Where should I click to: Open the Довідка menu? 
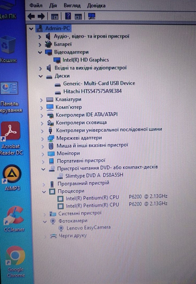pyautogui.click(x=96, y=6)
